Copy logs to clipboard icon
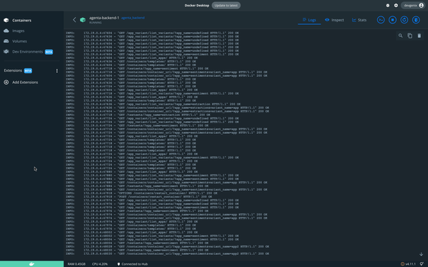The image size is (428, 267). [409, 36]
